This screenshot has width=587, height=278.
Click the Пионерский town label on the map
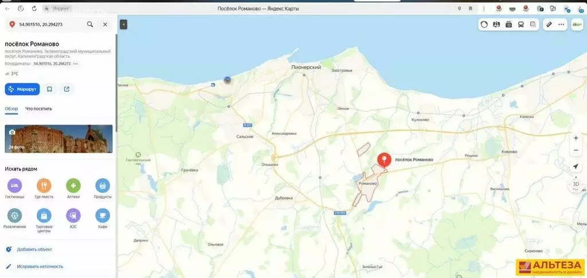click(x=306, y=67)
